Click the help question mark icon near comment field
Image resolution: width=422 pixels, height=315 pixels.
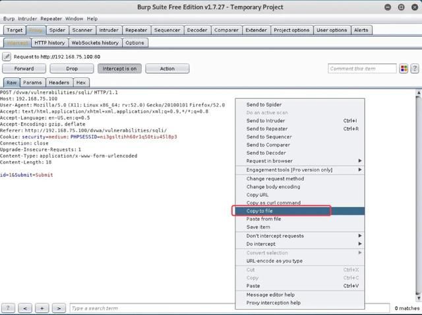pyautogui.click(x=415, y=69)
